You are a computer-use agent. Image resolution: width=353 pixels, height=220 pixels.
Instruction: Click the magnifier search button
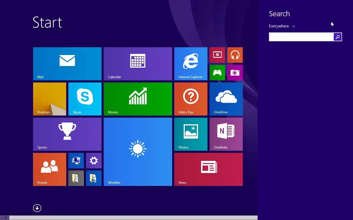(x=338, y=37)
